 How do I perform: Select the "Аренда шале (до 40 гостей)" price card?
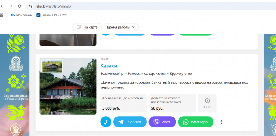click(x=124, y=103)
